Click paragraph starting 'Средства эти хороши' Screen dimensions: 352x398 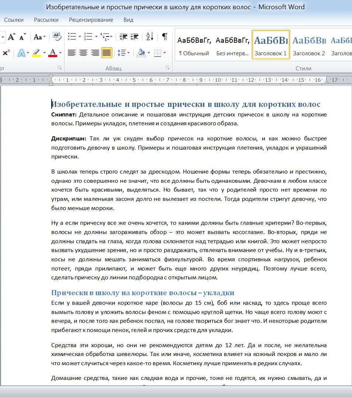point(189,355)
